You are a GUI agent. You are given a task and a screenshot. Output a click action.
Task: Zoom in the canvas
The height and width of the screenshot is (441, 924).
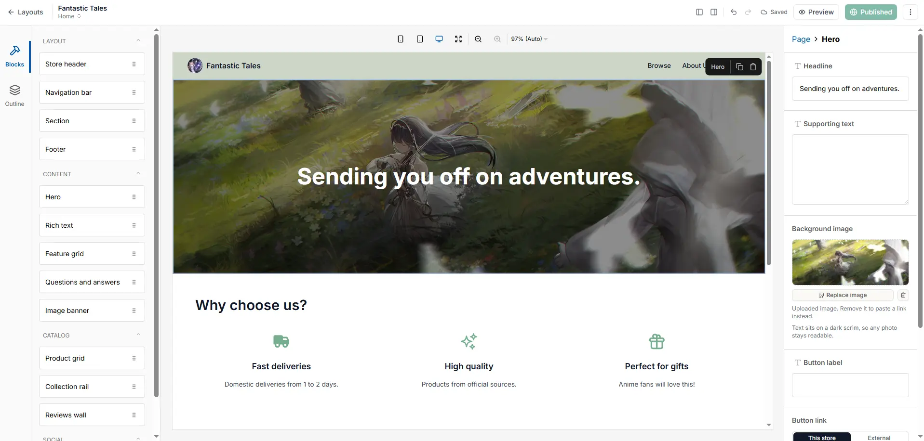tap(497, 39)
